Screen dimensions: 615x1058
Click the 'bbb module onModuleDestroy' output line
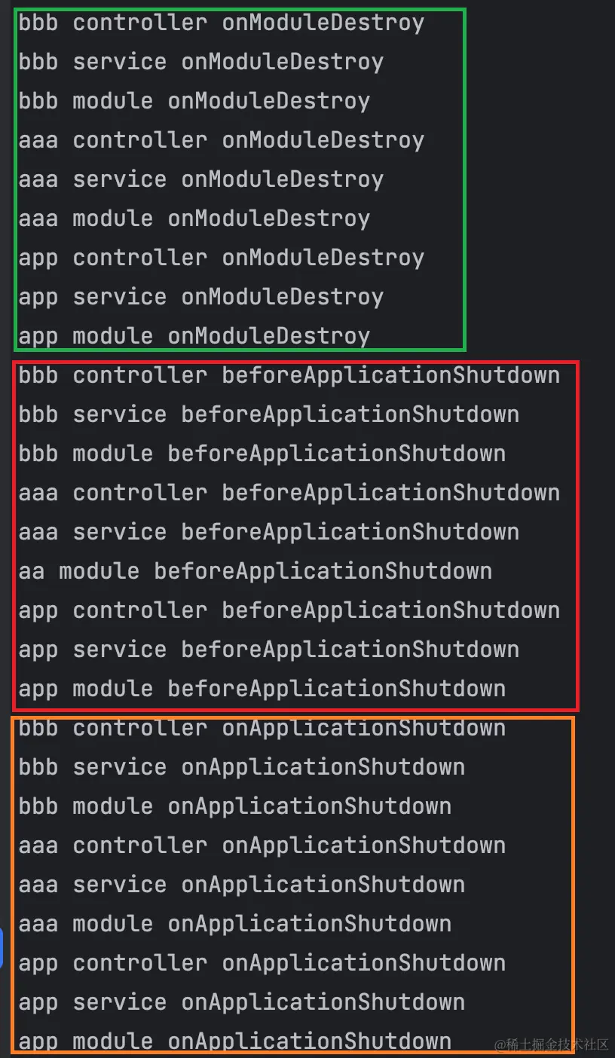pyautogui.click(x=194, y=102)
